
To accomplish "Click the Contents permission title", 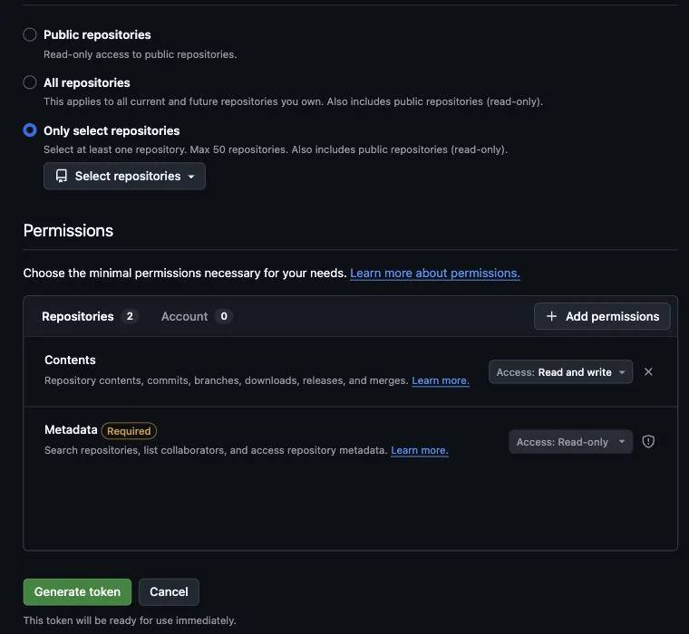I will point(70,360).
